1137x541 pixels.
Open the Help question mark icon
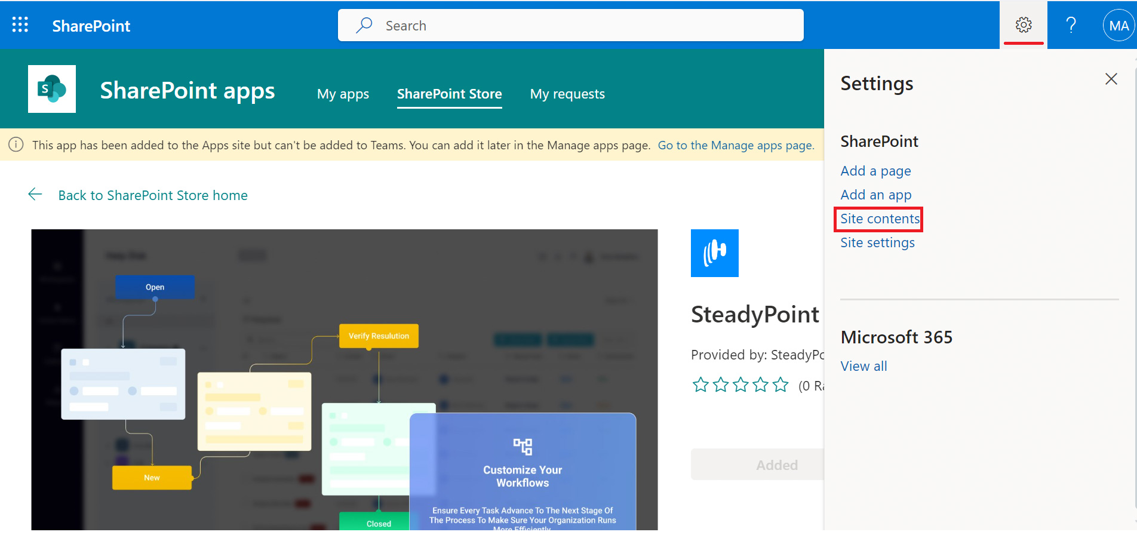[x=1071, y=25]
